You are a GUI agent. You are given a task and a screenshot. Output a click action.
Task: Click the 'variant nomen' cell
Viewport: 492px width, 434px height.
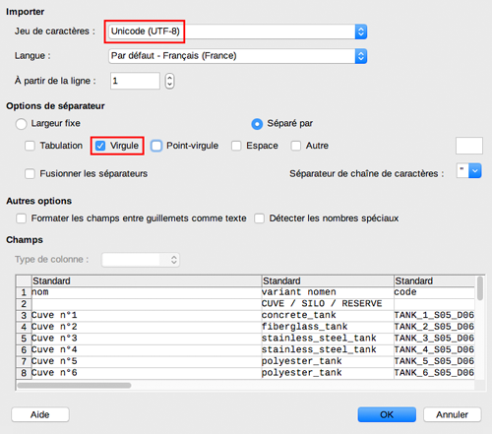[328, 292]
